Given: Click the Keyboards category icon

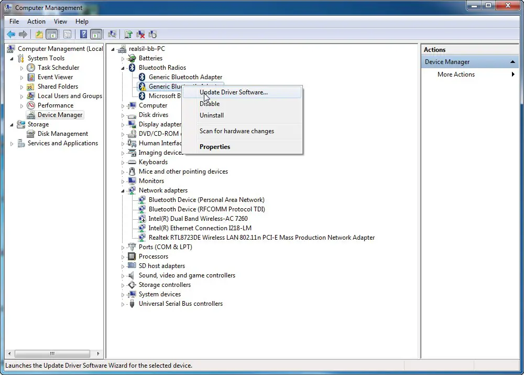Looking at the screenshot, I should coord(132,162).
